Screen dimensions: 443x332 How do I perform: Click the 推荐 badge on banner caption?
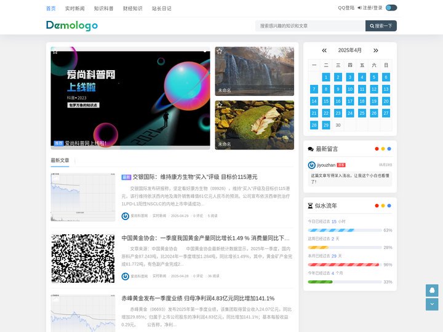click(x=59, y=143)
